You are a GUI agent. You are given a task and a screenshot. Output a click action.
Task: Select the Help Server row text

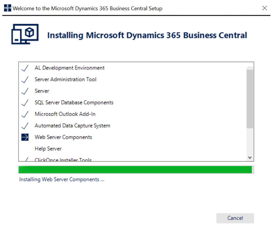pos(48,149)
